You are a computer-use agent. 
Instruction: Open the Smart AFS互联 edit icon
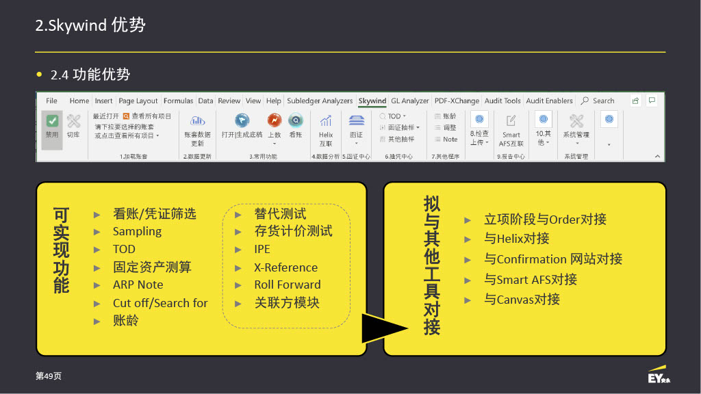511,120
